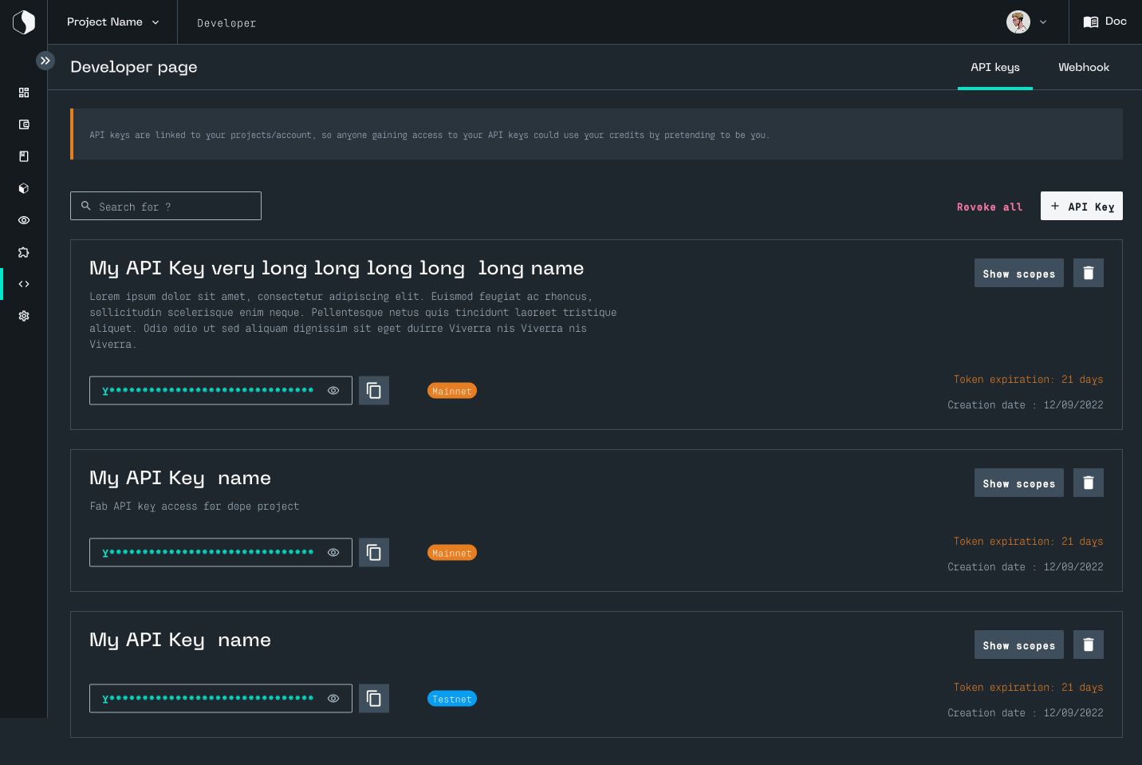This screenshot has width=1142, height=765.
Task: Copy the 'Fab API key access' key value
Action: [374, 553]
